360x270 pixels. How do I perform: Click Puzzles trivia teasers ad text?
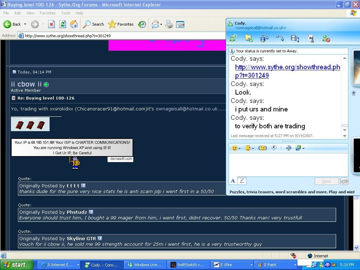coord(292,192)
